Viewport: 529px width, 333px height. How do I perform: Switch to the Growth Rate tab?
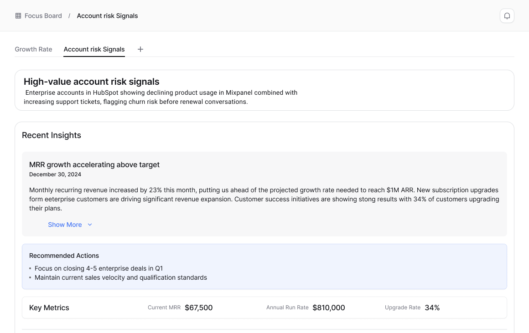tap(33, 49)
